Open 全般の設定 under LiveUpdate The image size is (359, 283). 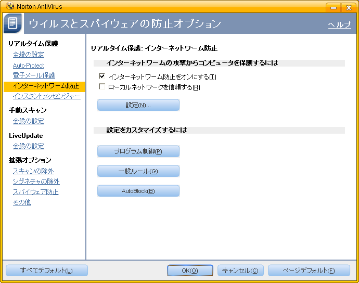click(29, 146)
